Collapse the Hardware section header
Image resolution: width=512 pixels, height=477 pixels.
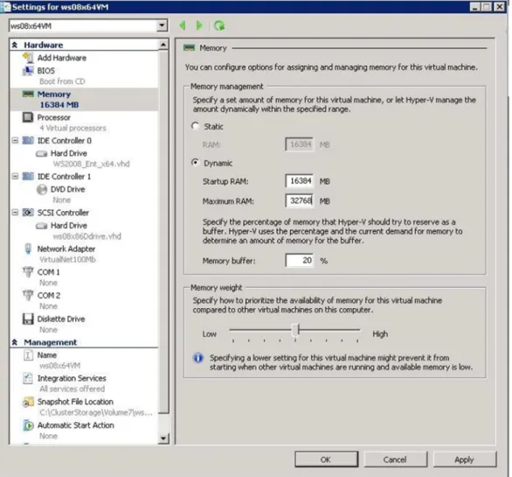15,45
